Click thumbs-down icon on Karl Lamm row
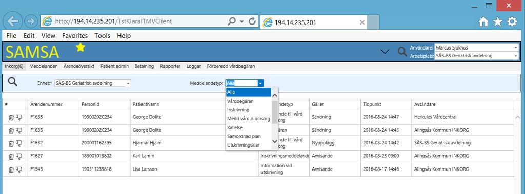Screen dimensions: 525x194 point(19,156)
